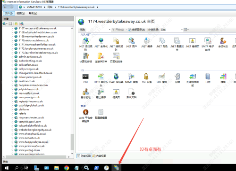Open File Explorer from the taskbar
Viewport: 236px width, 171px height.
click(57, 168)
